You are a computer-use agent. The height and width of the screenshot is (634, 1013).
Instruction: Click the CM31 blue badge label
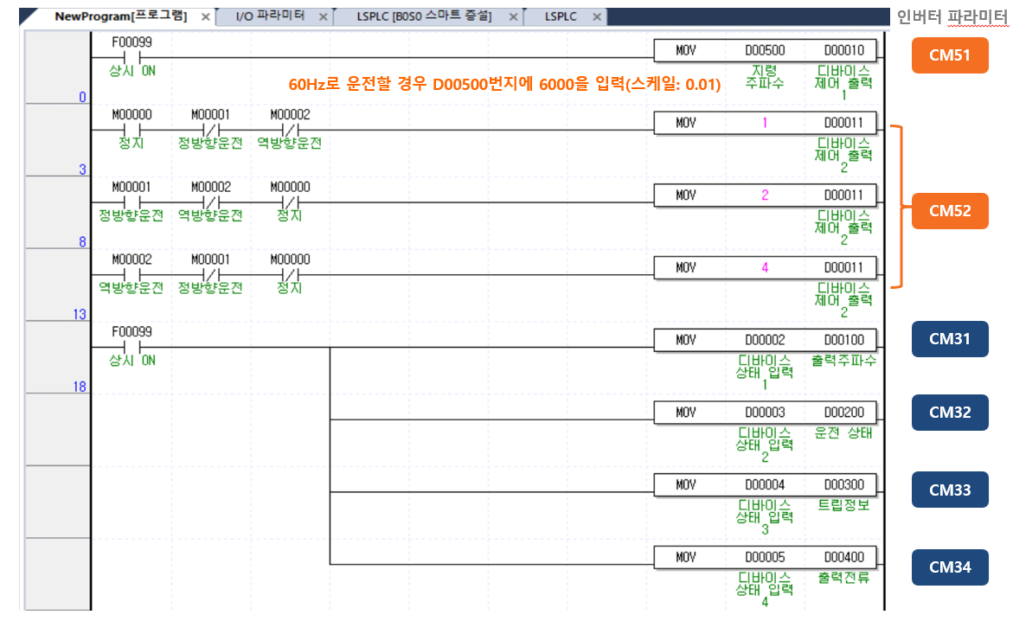pyautogui.click(x=949, y=339)
